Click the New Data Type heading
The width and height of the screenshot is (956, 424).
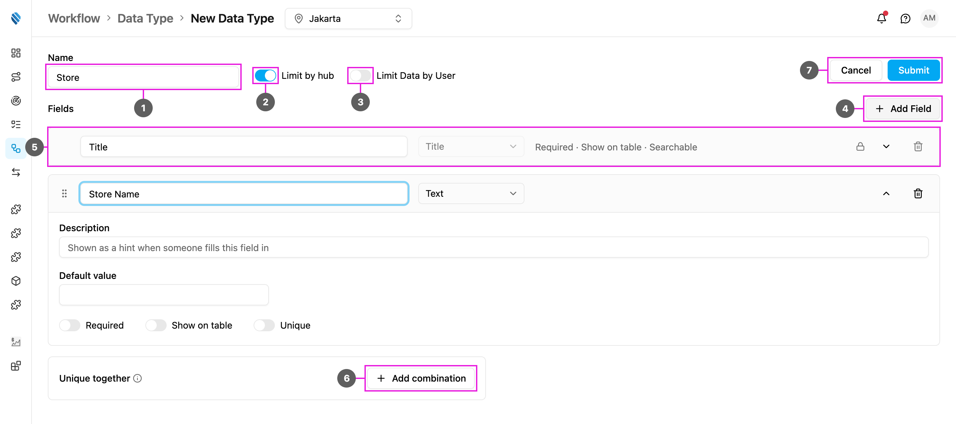click(232, 19)
